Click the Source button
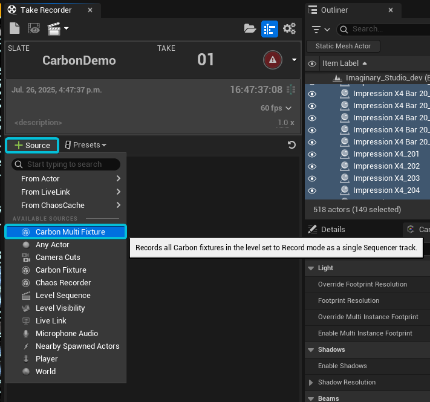The image size is (430, 402). tap(32, 145)
